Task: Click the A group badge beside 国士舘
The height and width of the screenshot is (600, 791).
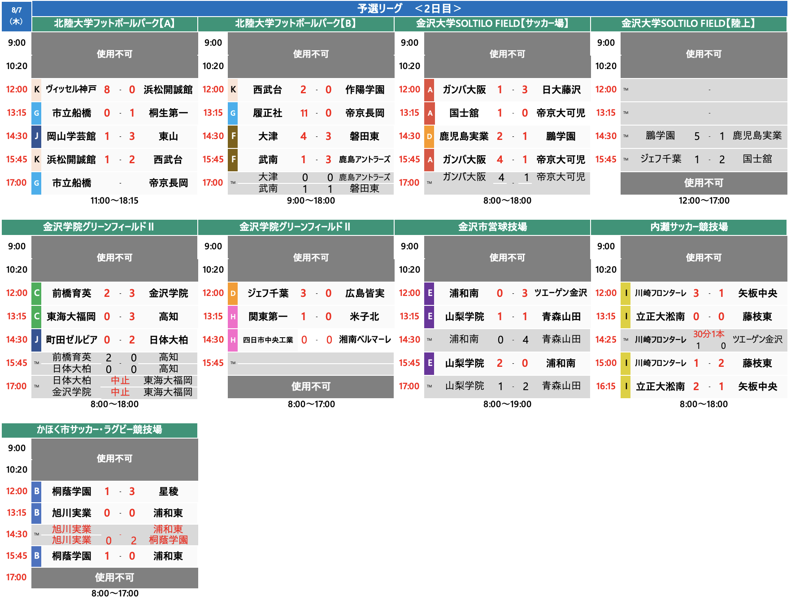Action: coord(429,113)
